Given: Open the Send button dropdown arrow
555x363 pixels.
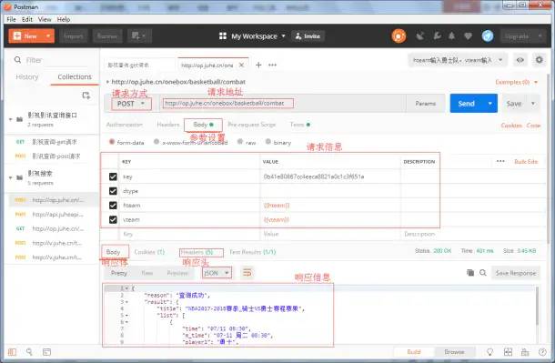Looking at the screenshot, I should [489, 104].
